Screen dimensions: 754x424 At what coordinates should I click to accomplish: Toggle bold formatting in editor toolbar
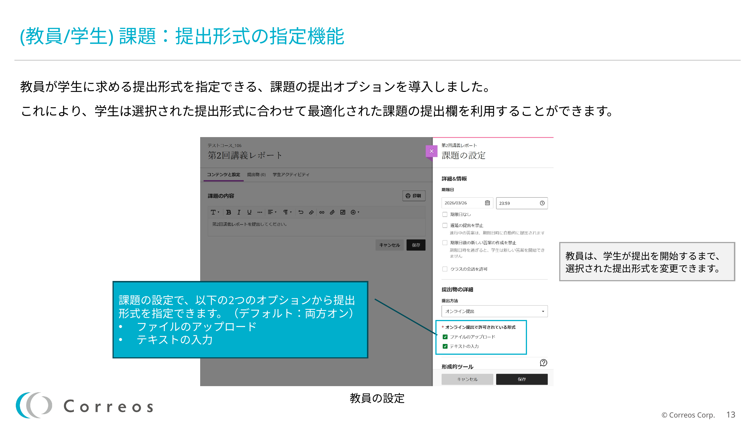[x=229, y=213]
